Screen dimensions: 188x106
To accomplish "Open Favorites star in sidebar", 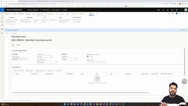I will click(x=2, y=21).
